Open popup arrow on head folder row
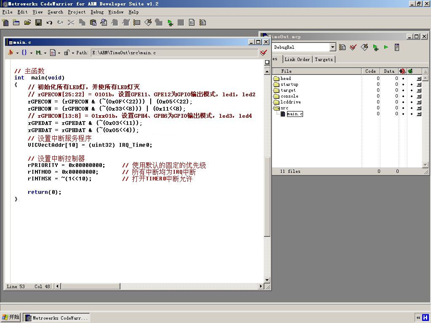 (x=419, y=79)
